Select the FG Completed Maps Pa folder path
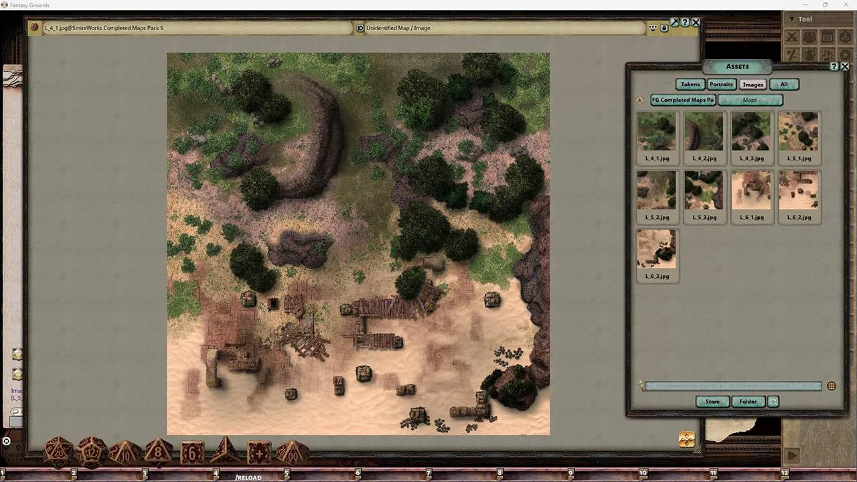This screenshot has height=482, width=857. 683,100
